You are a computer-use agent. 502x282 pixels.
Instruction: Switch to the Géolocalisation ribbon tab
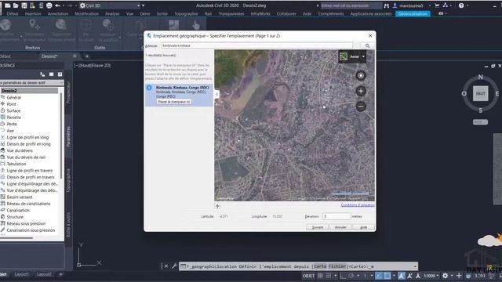413,14
